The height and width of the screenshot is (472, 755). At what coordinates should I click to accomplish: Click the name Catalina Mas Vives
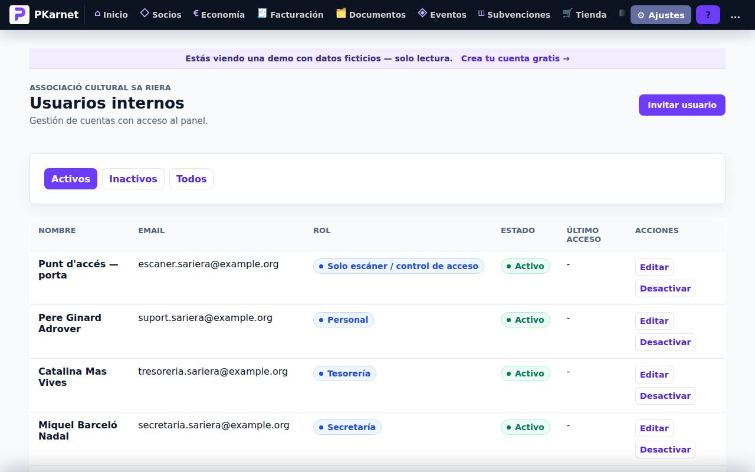(73, 377)
